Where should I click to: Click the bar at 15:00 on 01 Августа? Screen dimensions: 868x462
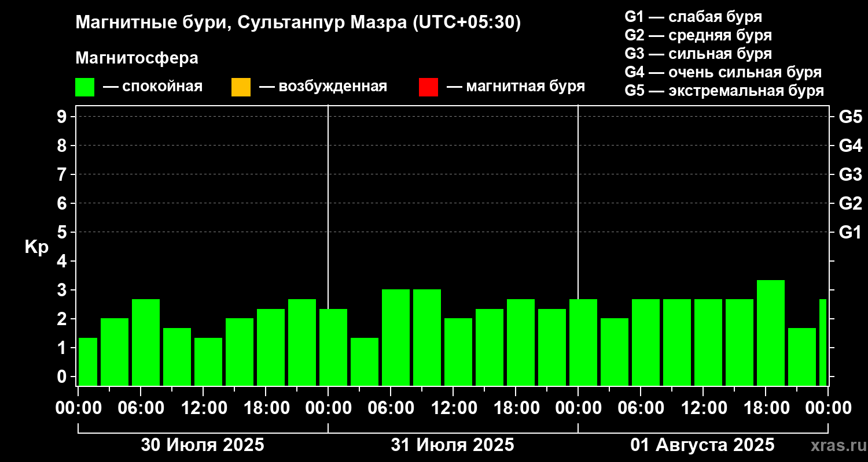coord(740,342)
